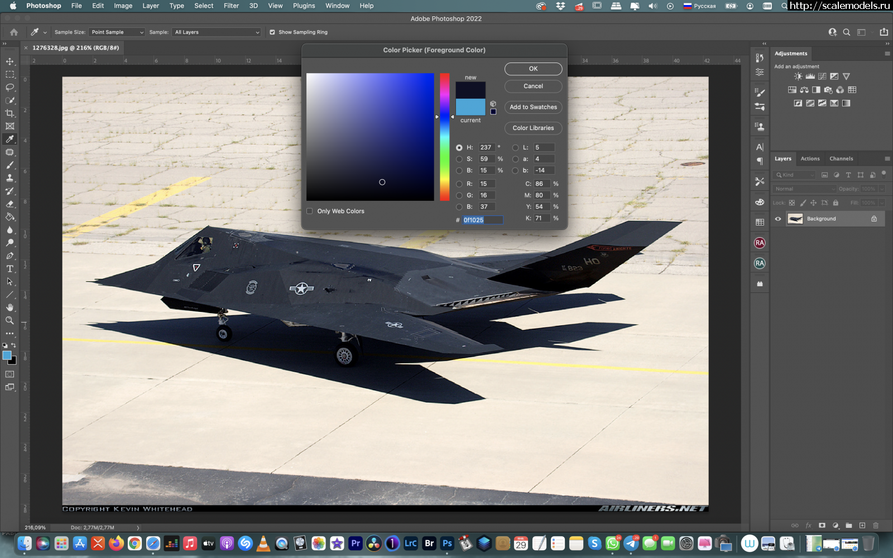The image size is (893, 558).
Task: Select the S saturation radio button
Action: click(x=459, y=159)
